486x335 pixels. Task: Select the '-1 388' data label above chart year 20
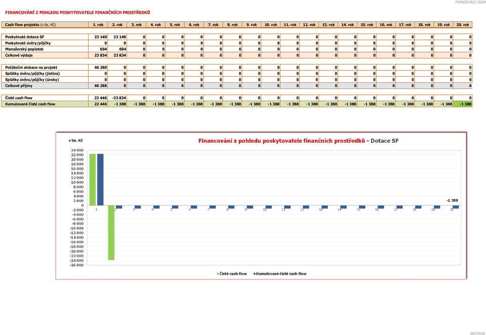coord(452,200)
